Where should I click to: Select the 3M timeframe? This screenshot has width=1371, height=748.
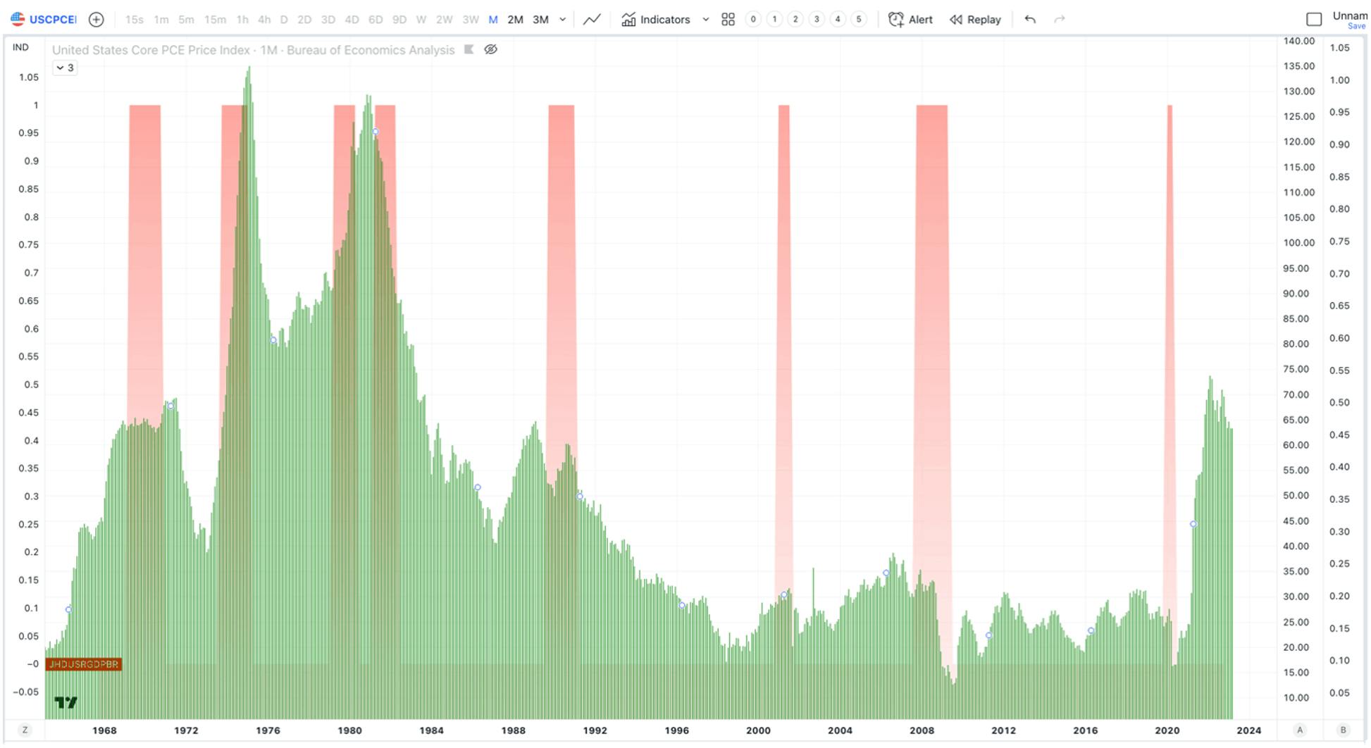click(x=540, y=20)
